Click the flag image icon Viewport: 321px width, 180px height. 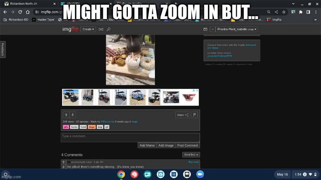pos(195,115)
